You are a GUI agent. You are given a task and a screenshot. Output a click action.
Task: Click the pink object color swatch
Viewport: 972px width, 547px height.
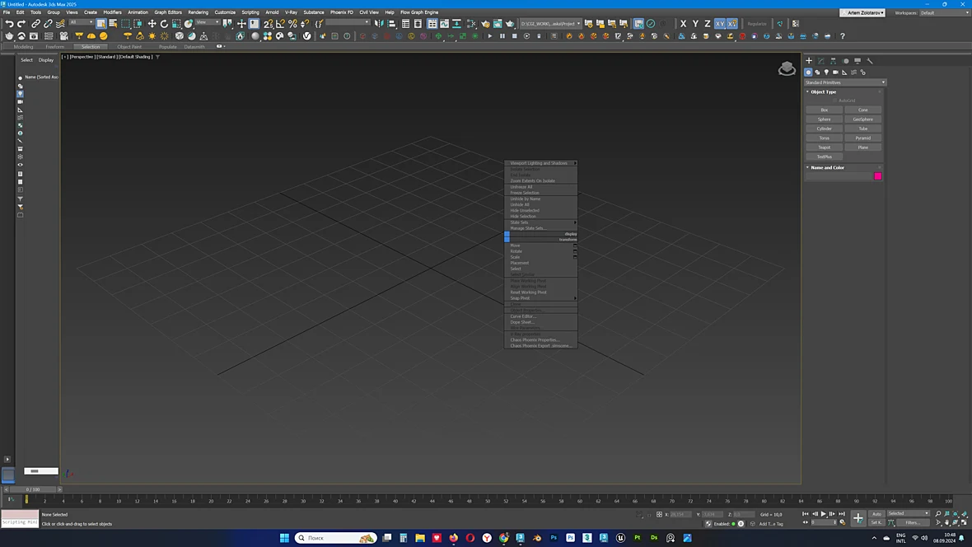(878, 176)
